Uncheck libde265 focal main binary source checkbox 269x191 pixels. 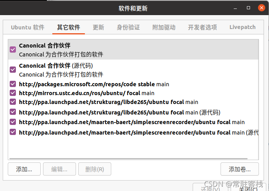(x=13, y=102)
